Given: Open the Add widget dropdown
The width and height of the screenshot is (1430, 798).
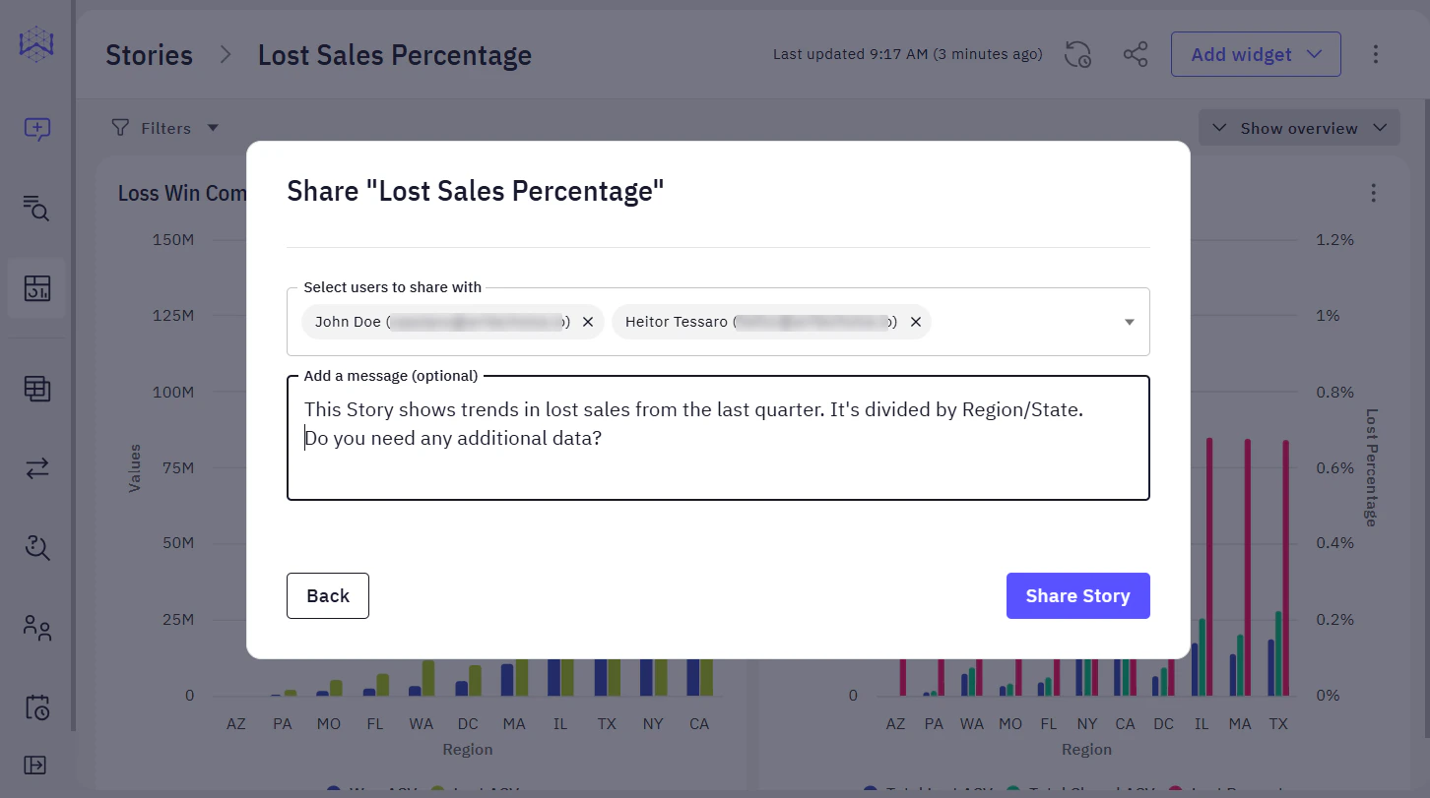Looking at the screenshot, I should pyautogui.click(x=1255, y=55).
